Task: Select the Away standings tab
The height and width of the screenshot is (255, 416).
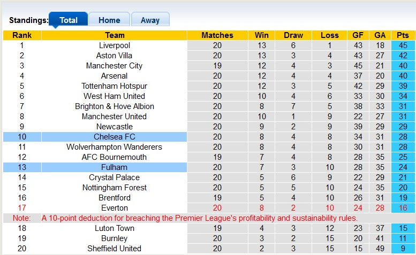Action: [x=150, y=20]
